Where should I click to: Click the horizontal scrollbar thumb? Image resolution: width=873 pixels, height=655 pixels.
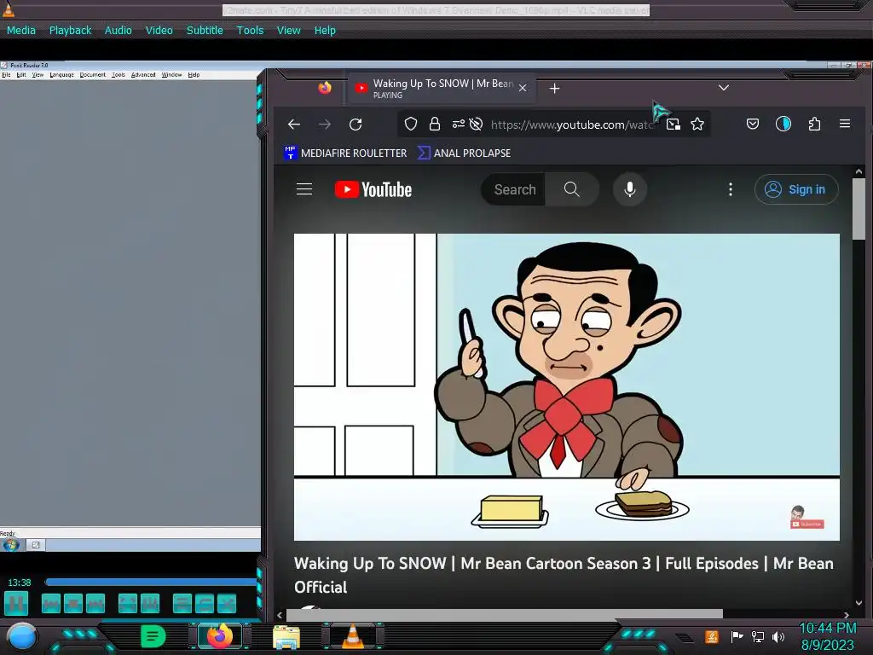[505, 615]
